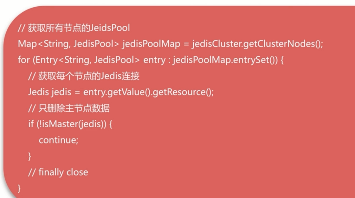Click the comment about getting each node's Jedis connection
This screenshot has height=198, width=355.
click(x=84, y=76)
